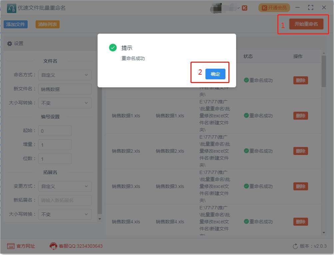The height and width of the screenshot is (255, 334).
Task: Click the 新拓展名 input field
Action: [x=65, y=200]
